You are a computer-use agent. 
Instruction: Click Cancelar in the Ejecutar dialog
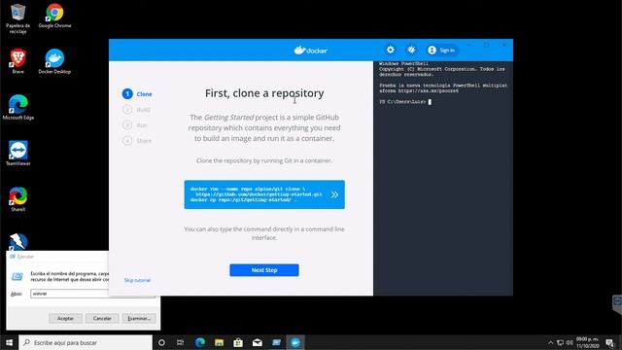point(102,318)
